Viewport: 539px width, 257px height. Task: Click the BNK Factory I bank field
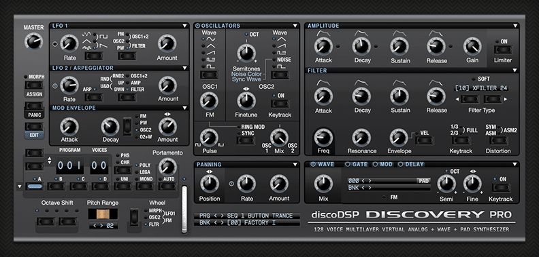tap(247, 222)
